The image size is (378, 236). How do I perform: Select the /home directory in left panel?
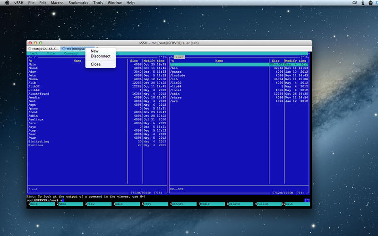click(34, 79)
